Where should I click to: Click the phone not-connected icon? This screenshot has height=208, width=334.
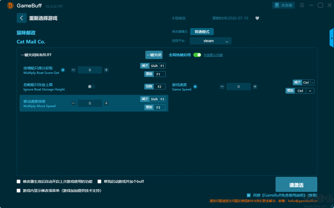[x=277, y=5]
